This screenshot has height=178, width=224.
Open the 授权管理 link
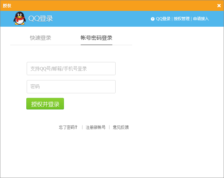(x=182, y=19)
